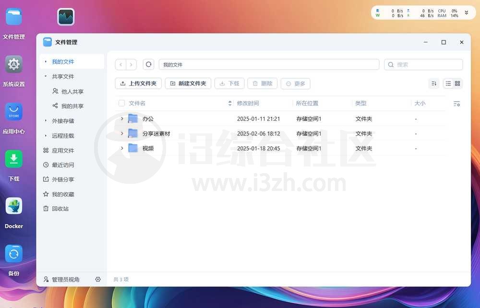Open the 应用中心 app store icon
Screen dimensions: 480x308
(13, 112)
